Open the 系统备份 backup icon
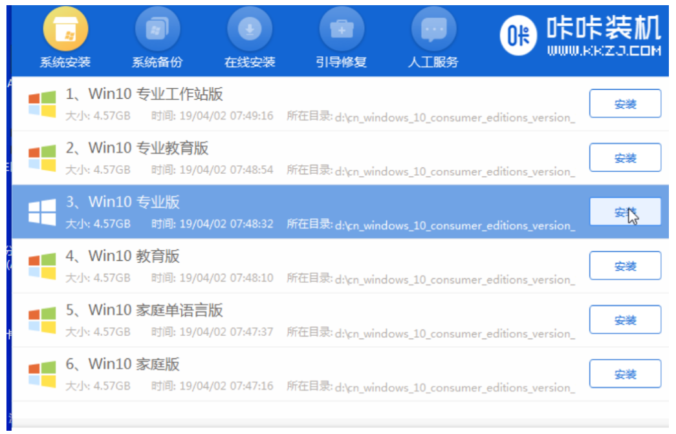676x434 pixels. [157, 30]
